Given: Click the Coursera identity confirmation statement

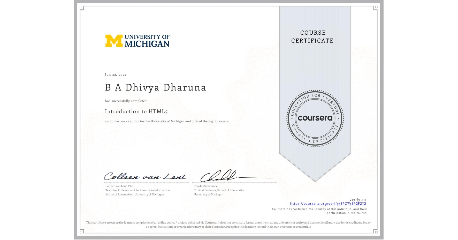Looking at the screenshot, I should (x=319, y=211).
